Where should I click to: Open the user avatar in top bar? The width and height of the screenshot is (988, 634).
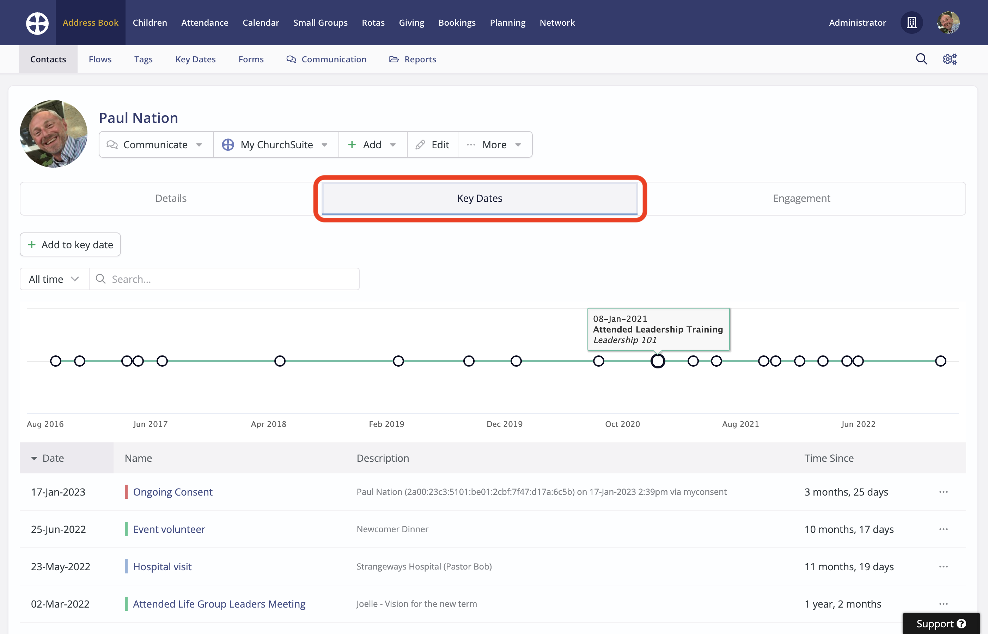click(x=948, y=23)
